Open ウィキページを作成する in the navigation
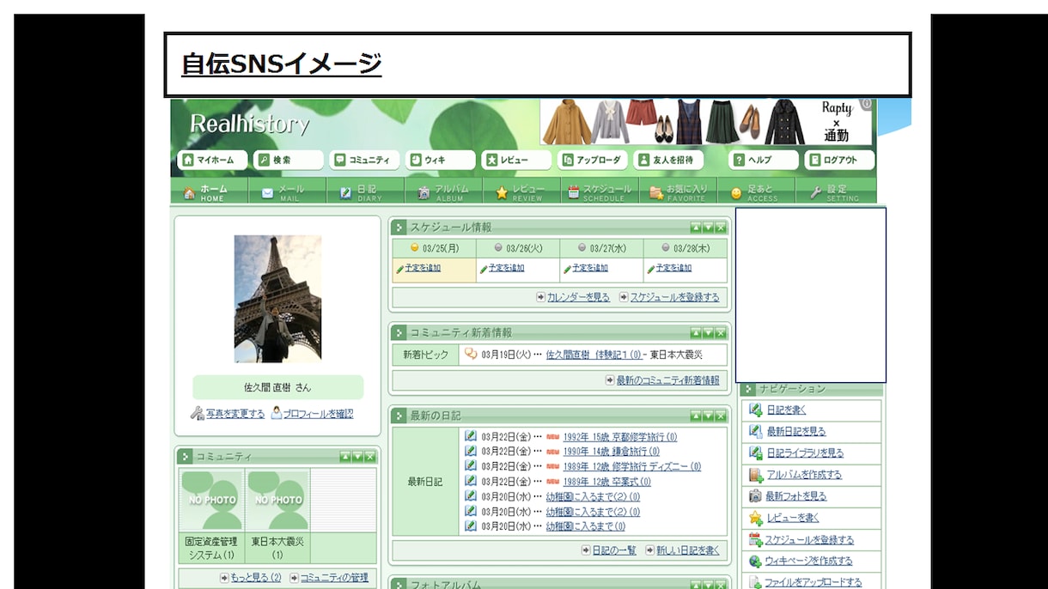The height and width of the screenshot is (589, 1048). pos(809,562)
